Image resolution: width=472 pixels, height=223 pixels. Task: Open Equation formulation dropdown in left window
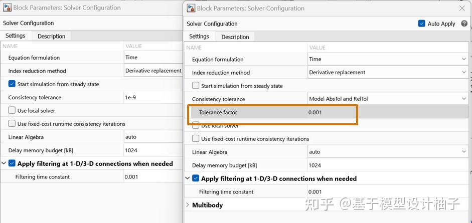[x=153, y=58]
